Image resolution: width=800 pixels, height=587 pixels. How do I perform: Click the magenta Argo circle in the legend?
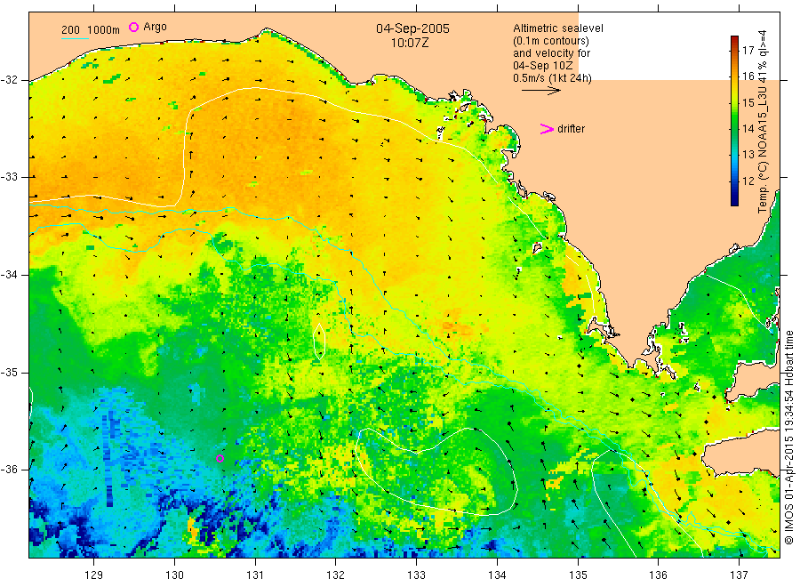(x=133, y=27)
